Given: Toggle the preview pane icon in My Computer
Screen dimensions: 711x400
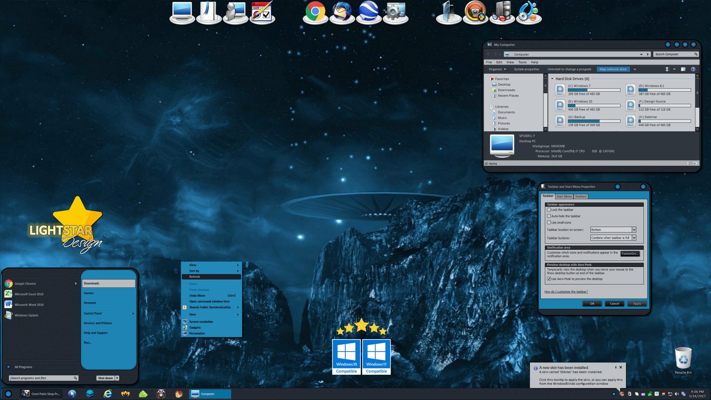Looking at the screenshot, I should (683, 69).
